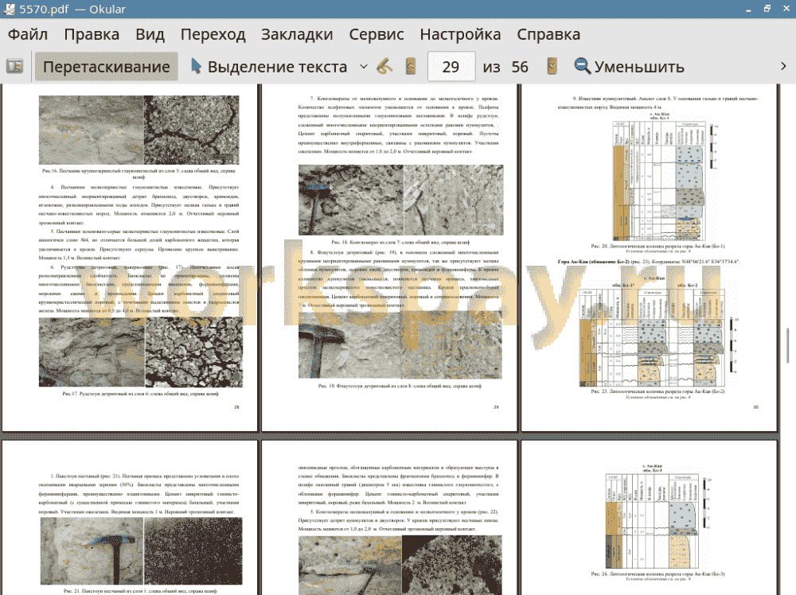The image size is (796, 595).
Task: Restore the Okular window size
Action: [767, 9]
